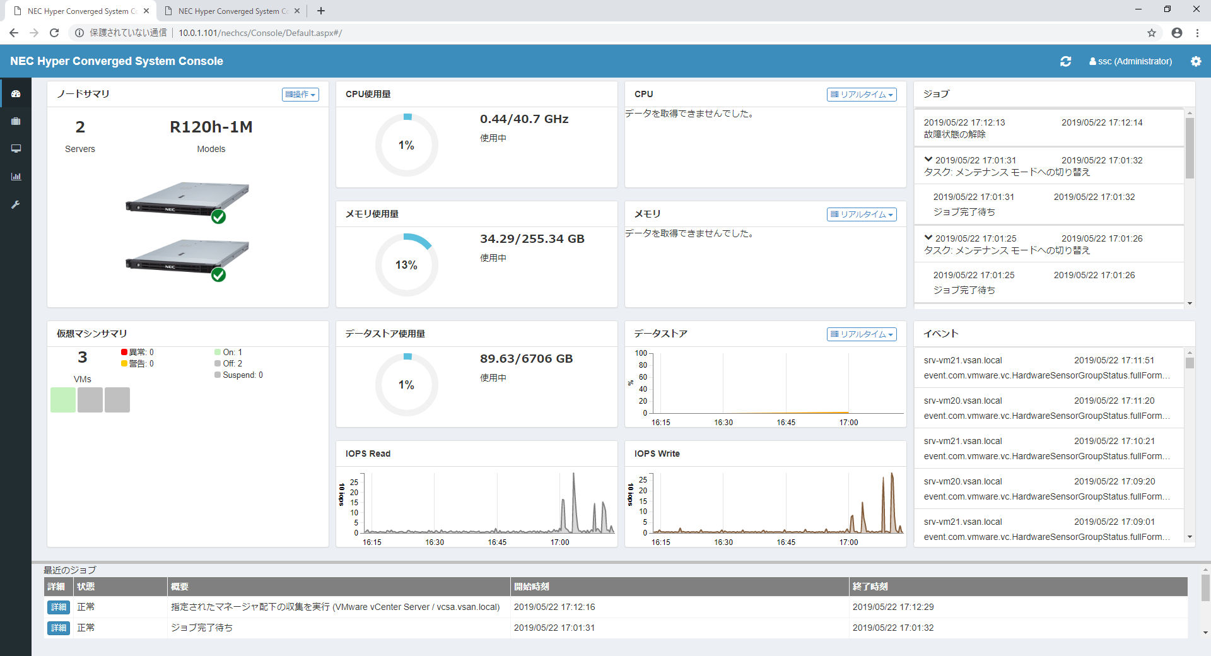Open the dashboard view in the sidebar
This screenshot has height=656, width=1211.
click(16, 93)
